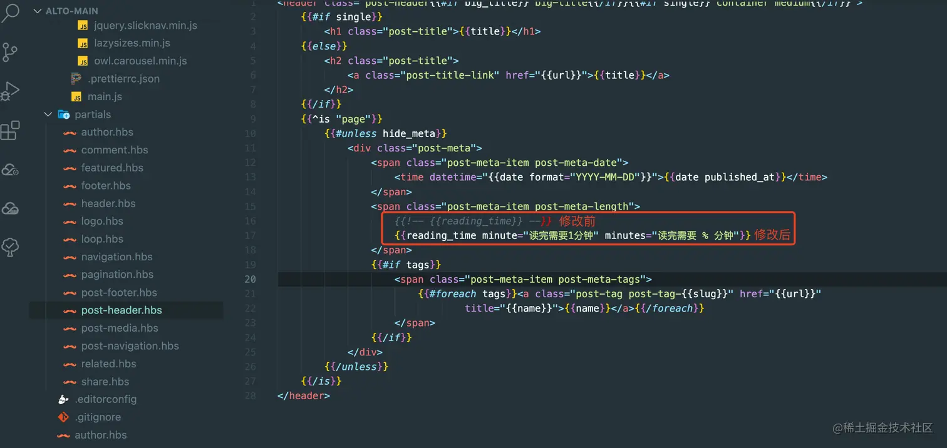This screenshot has height=448, width=947.
Task: Open comment.hbs in partials
Action: [115, 150]
